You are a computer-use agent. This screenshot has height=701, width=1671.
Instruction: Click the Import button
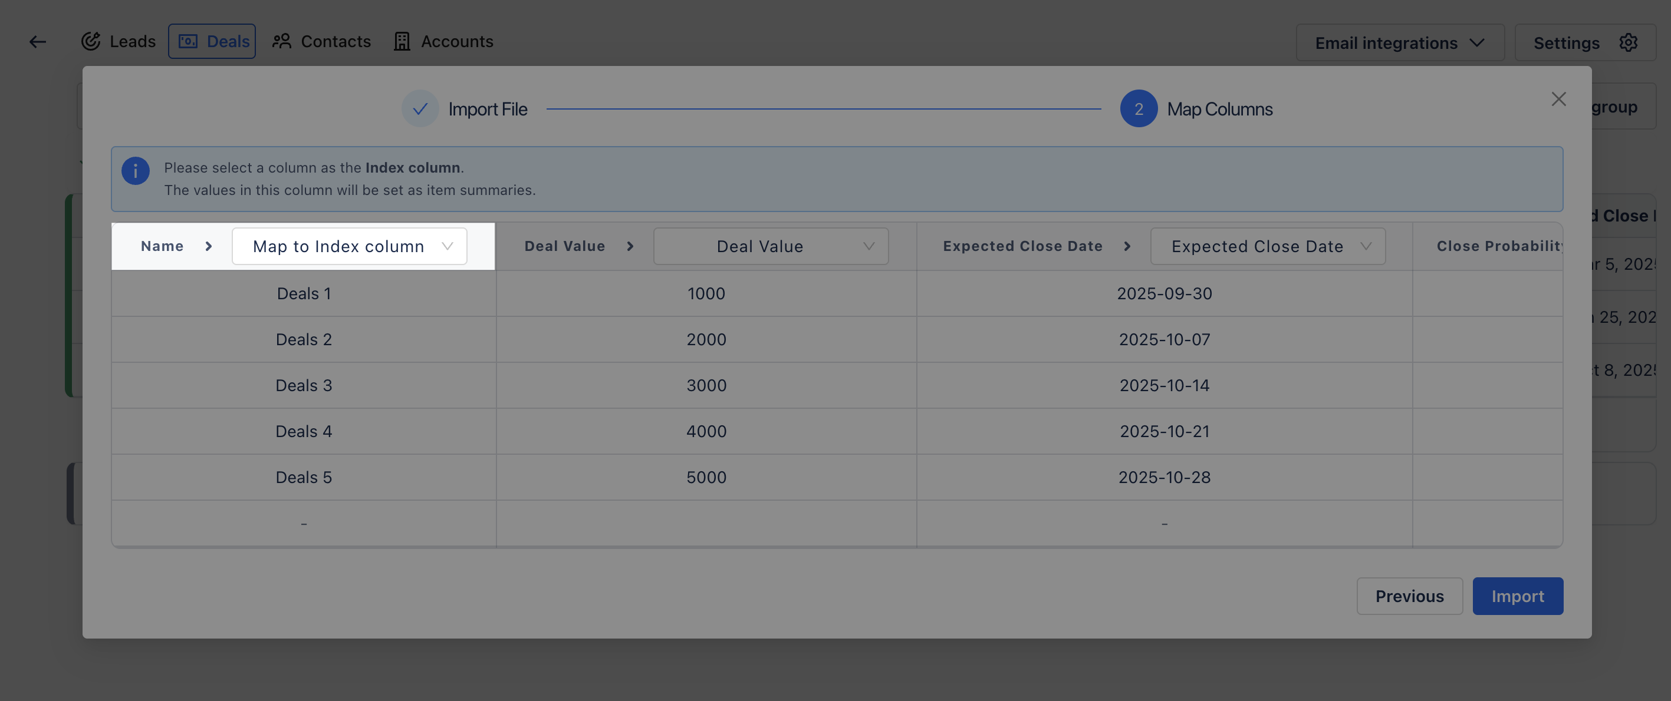point(1517,596)
